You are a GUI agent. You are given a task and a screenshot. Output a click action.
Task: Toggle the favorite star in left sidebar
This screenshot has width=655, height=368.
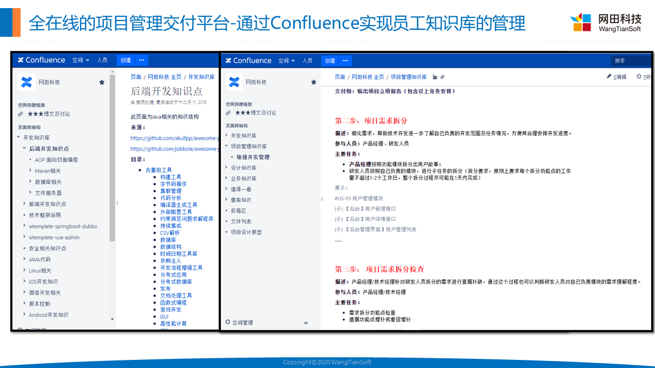point(102,82)
